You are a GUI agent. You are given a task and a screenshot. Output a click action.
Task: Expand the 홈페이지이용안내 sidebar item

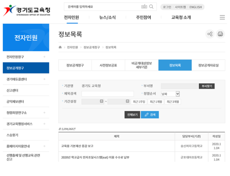(44, 146)
